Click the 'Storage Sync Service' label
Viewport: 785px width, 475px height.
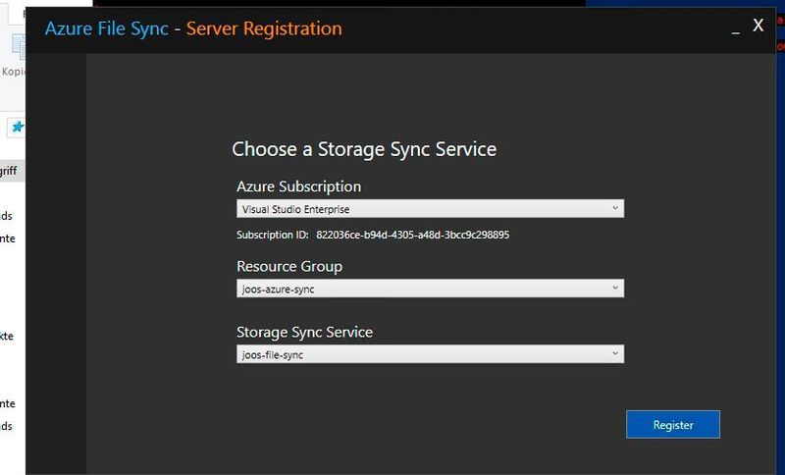304,333
